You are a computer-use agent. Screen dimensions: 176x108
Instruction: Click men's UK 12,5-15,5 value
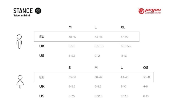click(126, 46)
